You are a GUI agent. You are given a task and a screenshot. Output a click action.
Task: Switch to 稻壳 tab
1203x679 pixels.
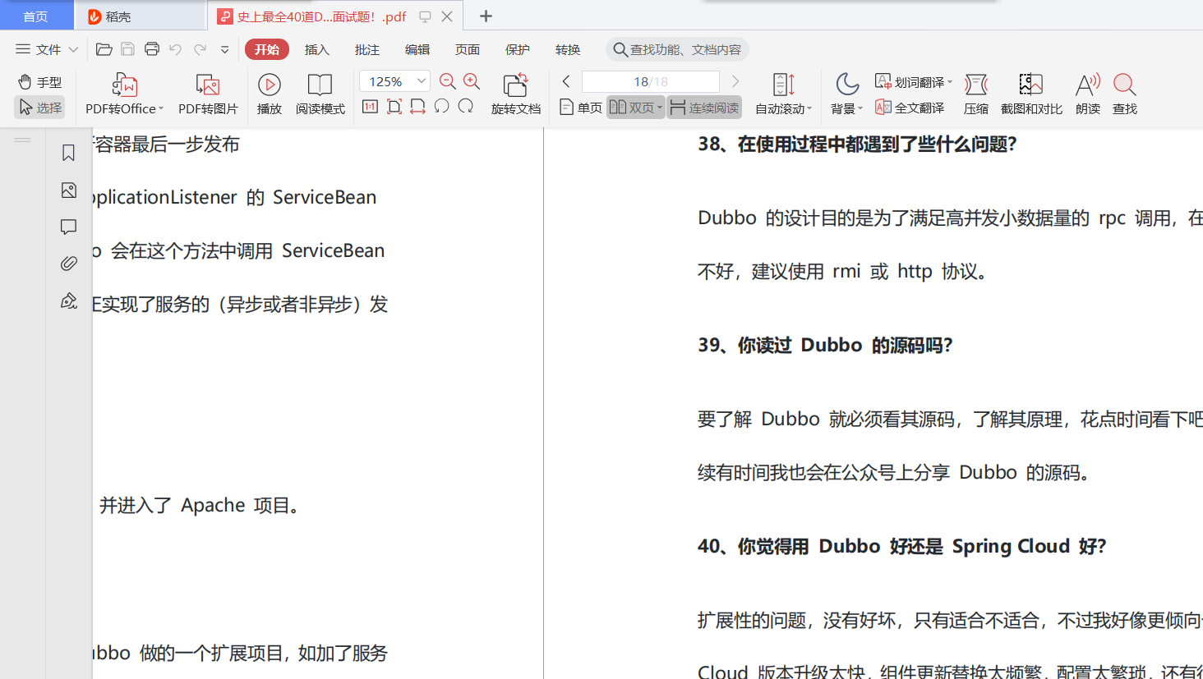pos(141,16)
